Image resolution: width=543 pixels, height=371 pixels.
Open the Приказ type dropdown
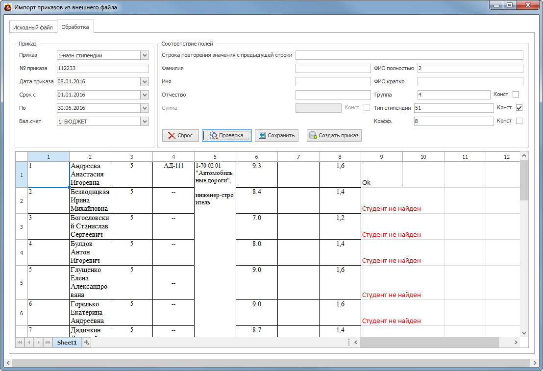tap(145, 55)
